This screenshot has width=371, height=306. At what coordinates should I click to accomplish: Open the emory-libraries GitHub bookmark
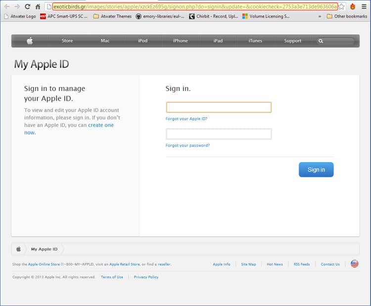pyautogui.click(x=160, y=16)
